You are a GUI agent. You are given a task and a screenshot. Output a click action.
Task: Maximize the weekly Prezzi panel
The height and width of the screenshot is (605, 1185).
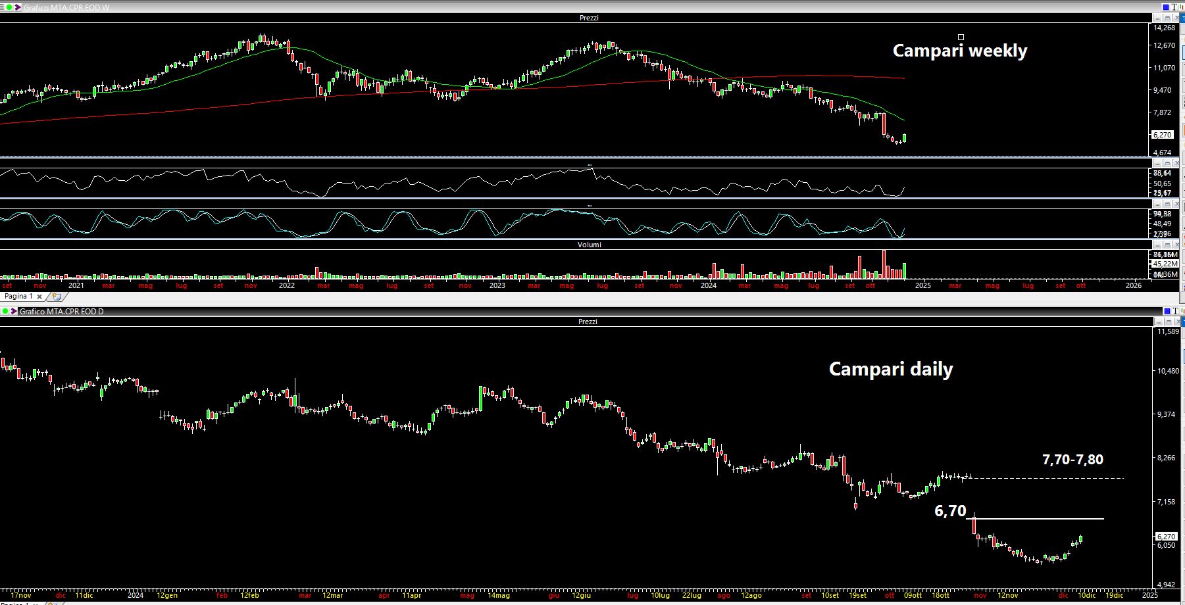[1167, 18]
